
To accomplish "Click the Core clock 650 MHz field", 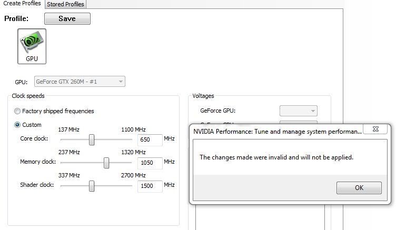I will 150,139.
